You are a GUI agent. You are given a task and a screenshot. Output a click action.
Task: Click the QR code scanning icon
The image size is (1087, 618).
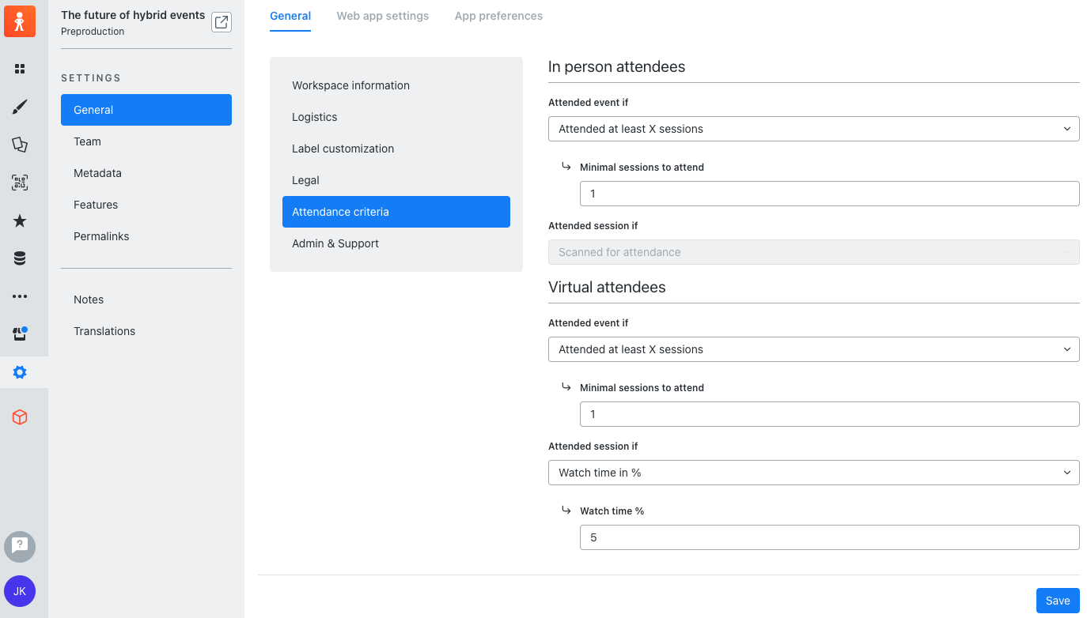[19, 183]
